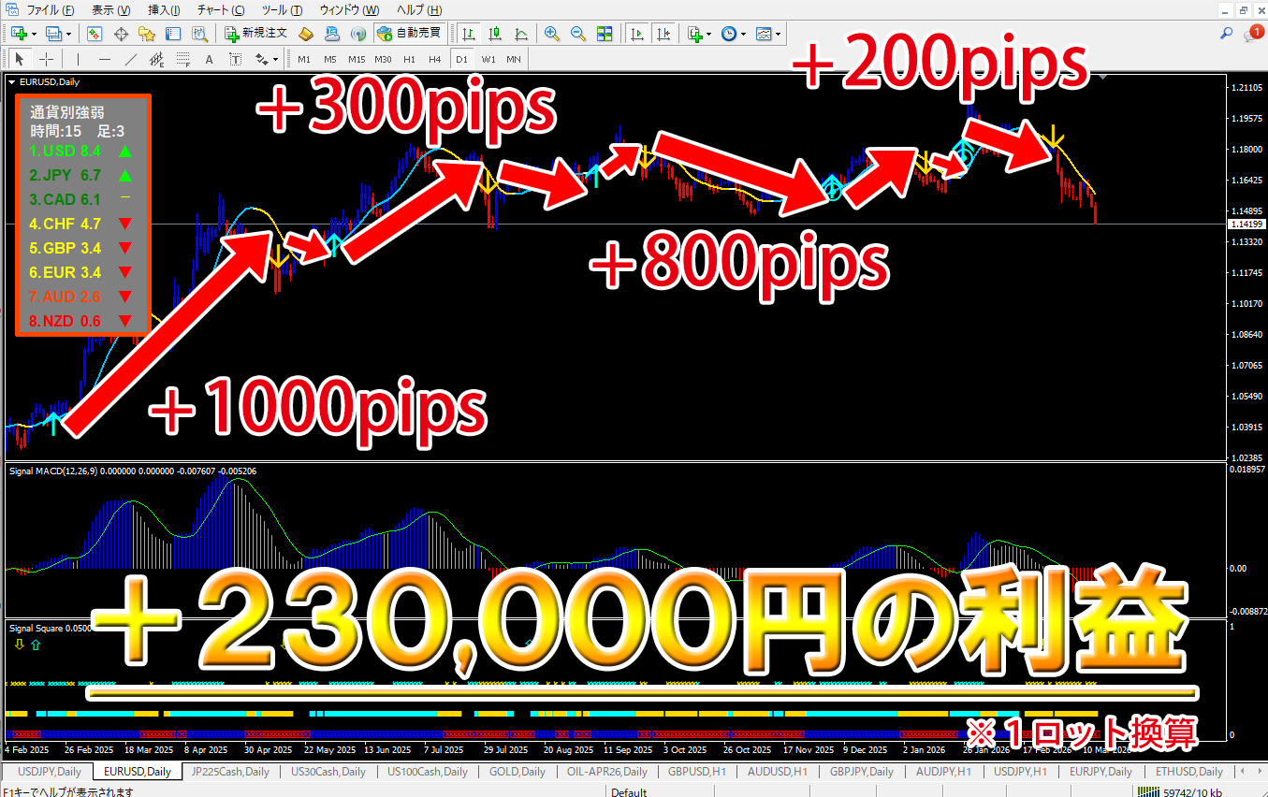Expand the new chart dropdown arrow
The image size is (1268, 797).
[34, 34]
